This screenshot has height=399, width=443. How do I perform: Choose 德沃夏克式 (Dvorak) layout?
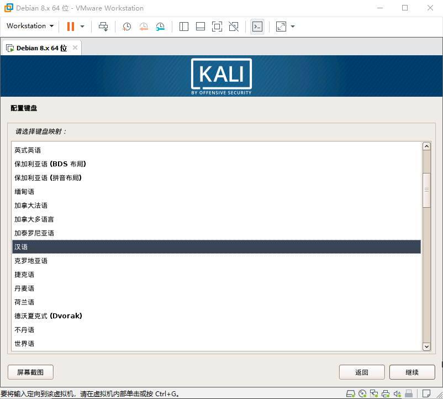[x=217, y=316]
